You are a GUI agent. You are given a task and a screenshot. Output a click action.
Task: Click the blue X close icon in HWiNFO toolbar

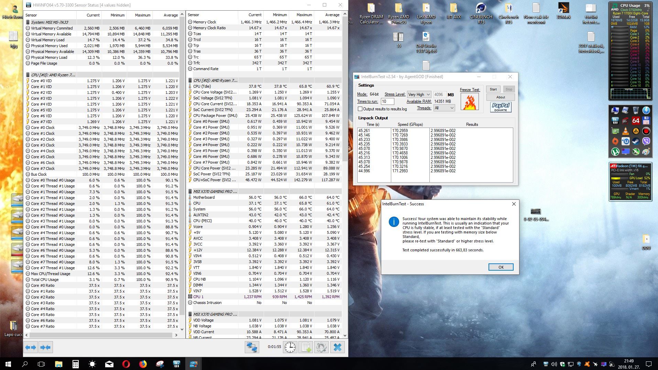coord(338,347)
